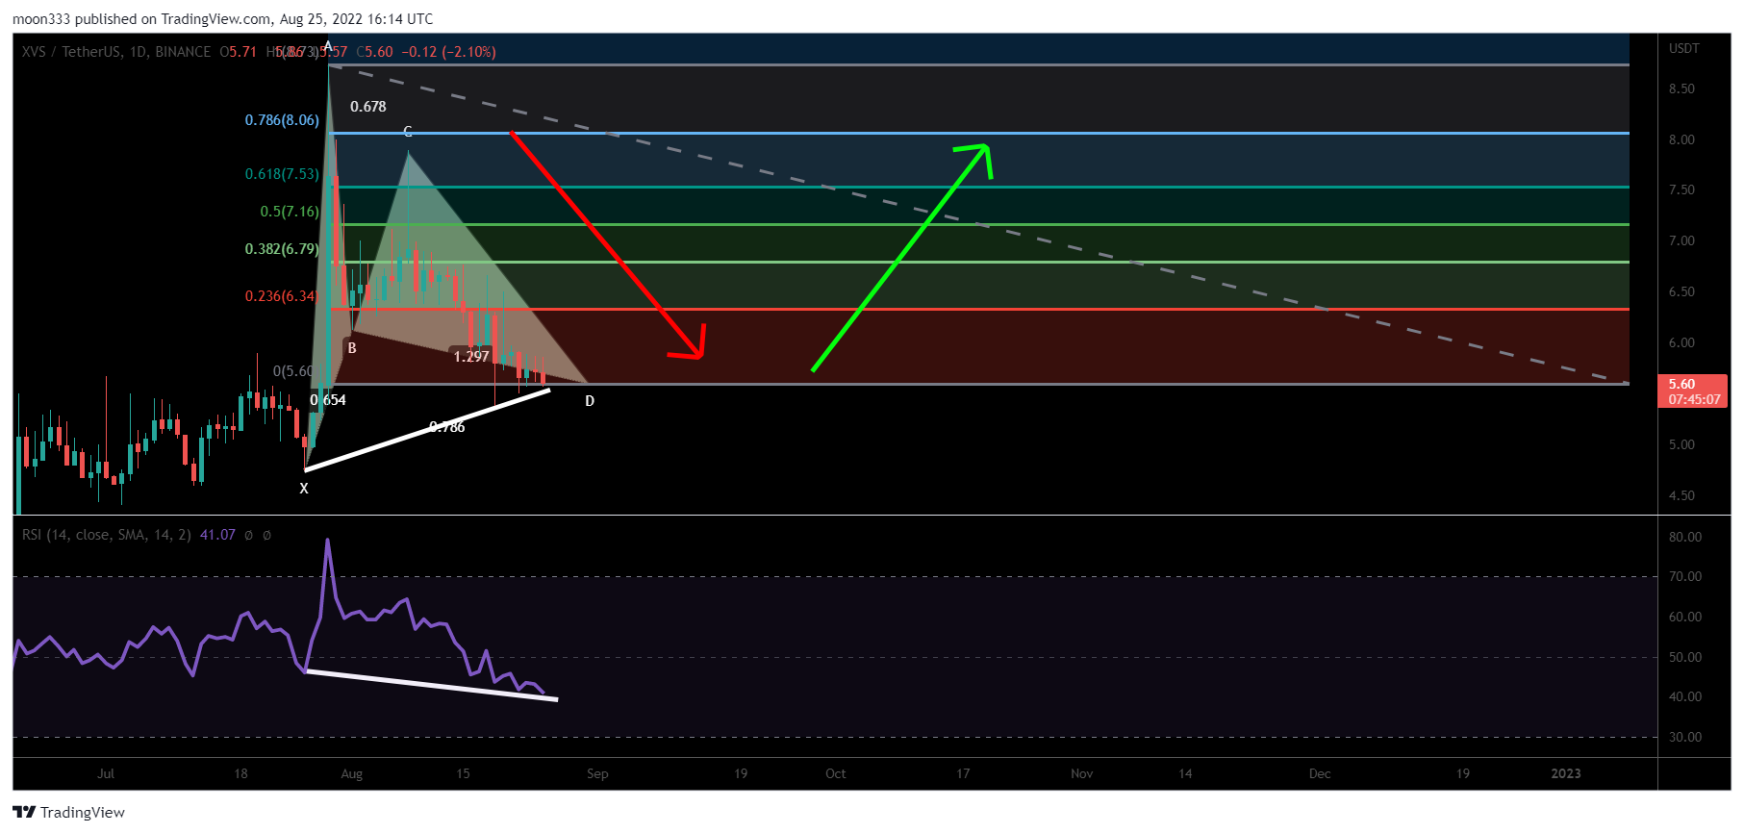Image resolution: width=1744 pixels, height=833 pixels.
Task: Click the pattern point label B
Action: 352,348
